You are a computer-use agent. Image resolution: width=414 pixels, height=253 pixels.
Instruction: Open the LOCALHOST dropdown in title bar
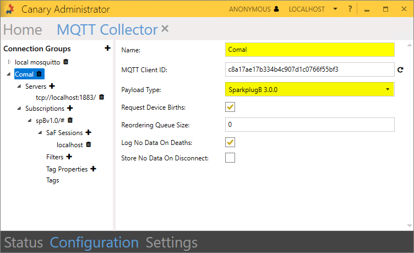[x=313, y=9]
